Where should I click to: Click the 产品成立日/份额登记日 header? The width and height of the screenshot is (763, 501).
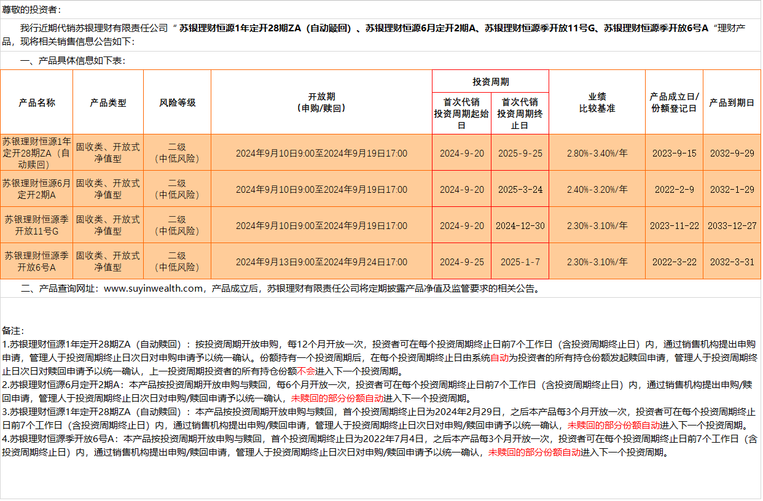click(674, 103)
